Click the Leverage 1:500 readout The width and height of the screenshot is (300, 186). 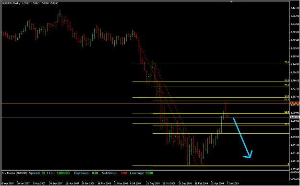coord(141,173)
